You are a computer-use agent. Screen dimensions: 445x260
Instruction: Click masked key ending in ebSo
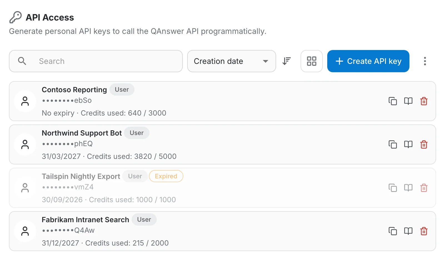click(67, 100)
